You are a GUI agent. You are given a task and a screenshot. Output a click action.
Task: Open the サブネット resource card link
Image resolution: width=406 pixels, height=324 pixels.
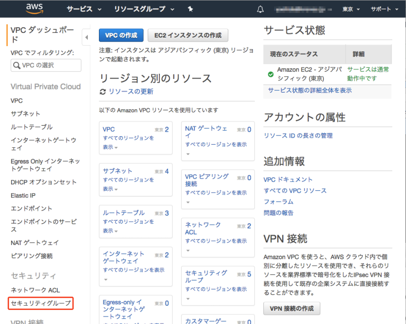118,171
